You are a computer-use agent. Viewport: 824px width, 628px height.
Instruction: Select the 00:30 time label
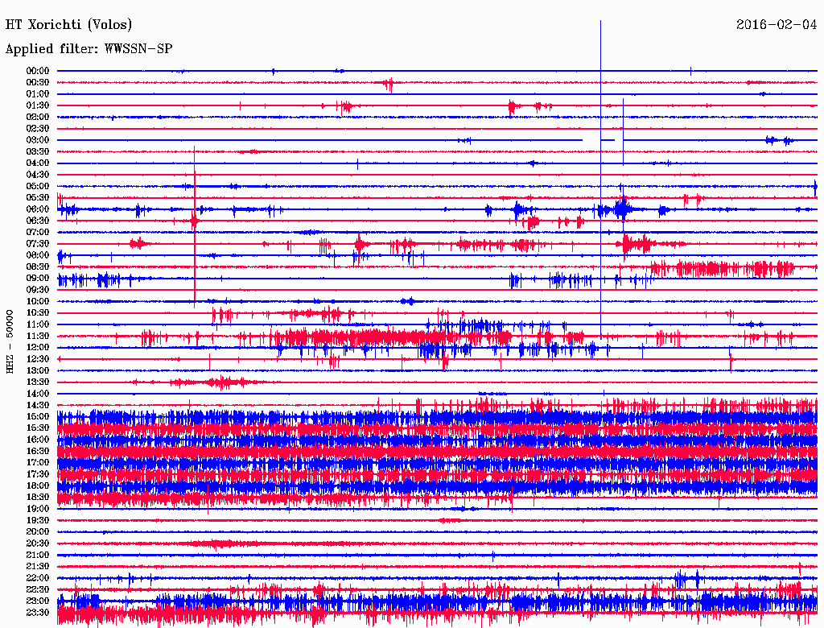coord(38,82)
